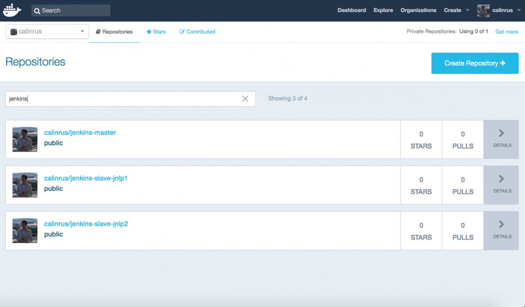Click 'public' label under jenkins-master

[x=53, y=143]
